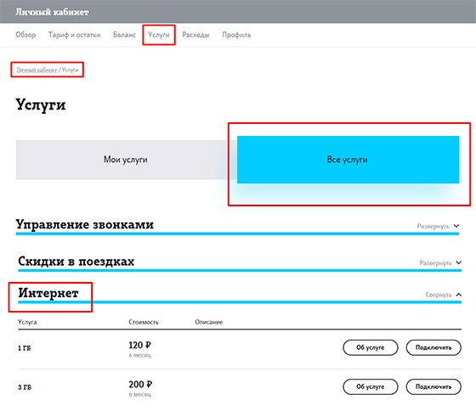
Task: Click the Личный кабинет header title
Action: [x=52, y=12]
